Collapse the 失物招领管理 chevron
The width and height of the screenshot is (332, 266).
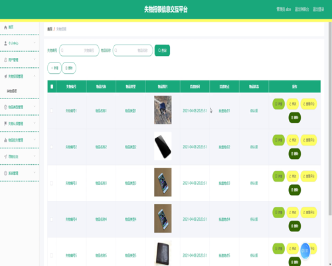[35, 76]
